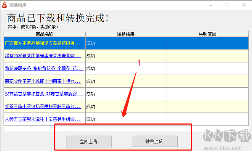Open product link starting with 厂家批发正宗产地福建安溪
This screenshot has width=252, height=151.
[x=43, y=43]
